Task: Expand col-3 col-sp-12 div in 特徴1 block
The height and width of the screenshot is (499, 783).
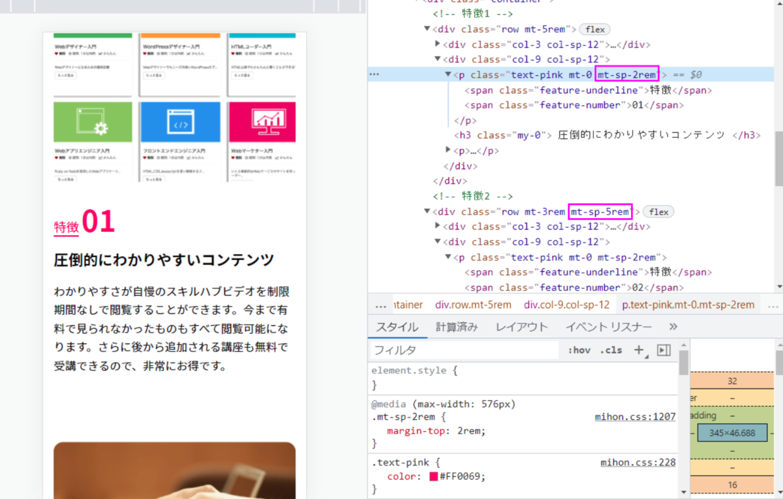Action: (x=438, y=44)
